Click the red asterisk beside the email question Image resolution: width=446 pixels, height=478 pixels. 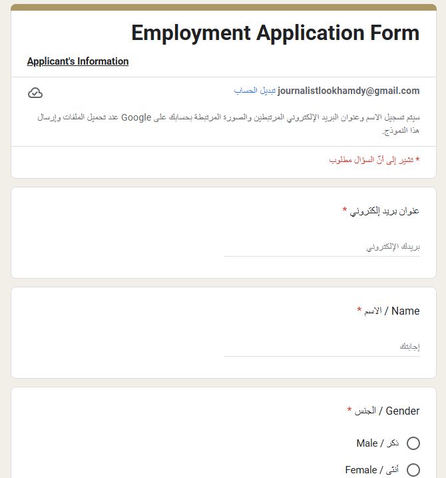[x=345, y=211]
